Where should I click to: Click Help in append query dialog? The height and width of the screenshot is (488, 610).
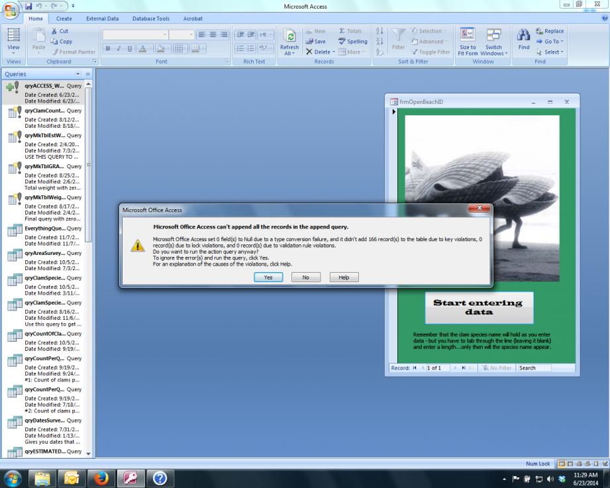344,277
